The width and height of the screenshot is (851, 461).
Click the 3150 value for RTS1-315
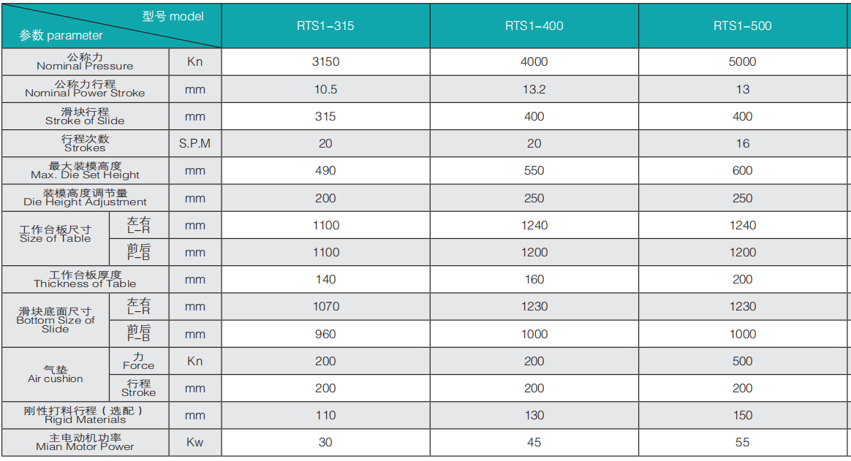(x=325, y=62)
